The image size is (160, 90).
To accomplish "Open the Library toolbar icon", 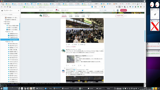I will click(x=117, y=7).
